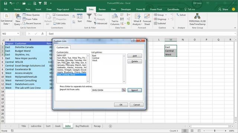238x133 pixels.
Task: Launch the Solver add-in
Action: coord(181,15)
